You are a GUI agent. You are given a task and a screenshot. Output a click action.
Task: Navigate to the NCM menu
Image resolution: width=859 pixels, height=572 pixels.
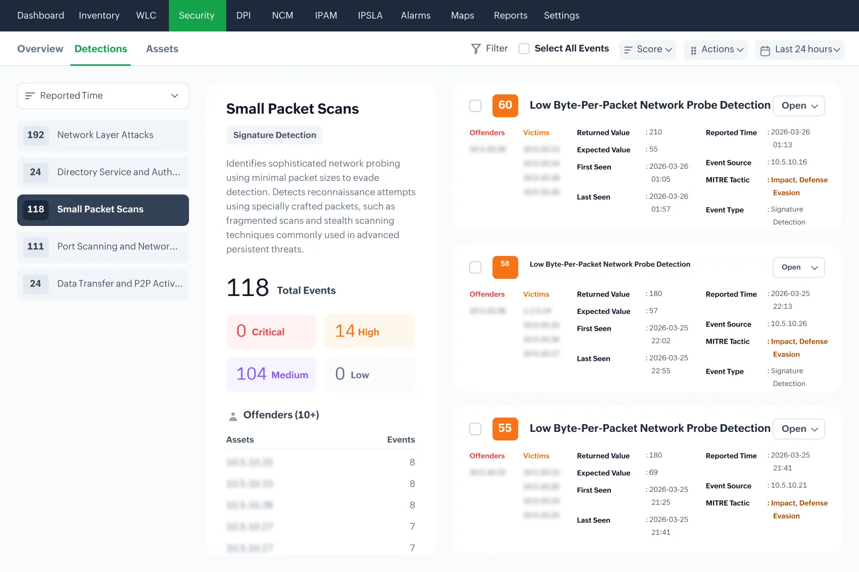click(283, 16)
